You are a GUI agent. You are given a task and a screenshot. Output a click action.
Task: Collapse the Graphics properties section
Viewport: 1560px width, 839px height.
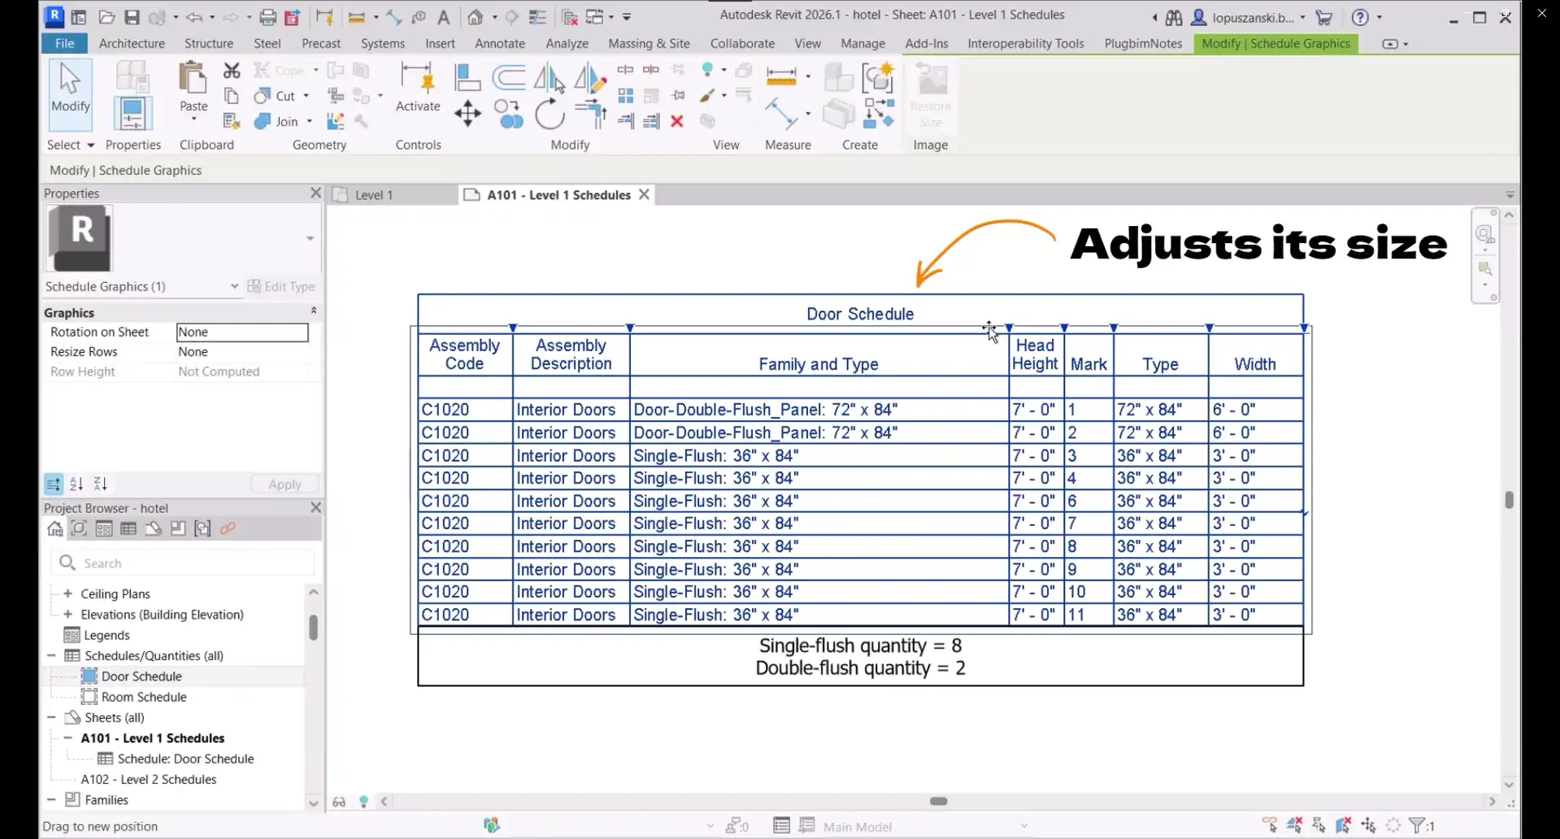(x=314, y=311)
